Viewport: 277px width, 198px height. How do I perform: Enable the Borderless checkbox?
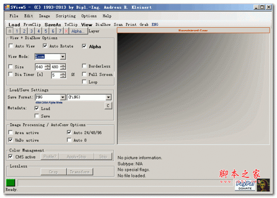[84, 66]
